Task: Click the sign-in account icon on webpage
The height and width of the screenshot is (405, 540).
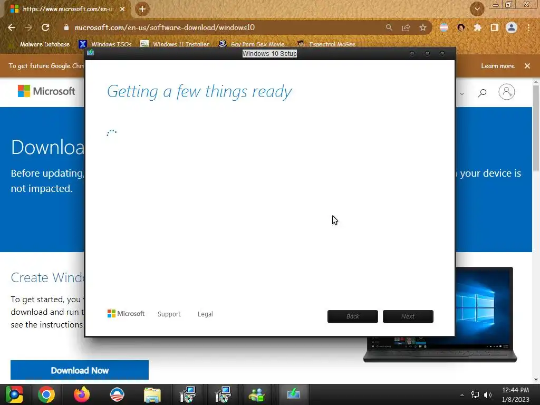Action: coord(507,92)
